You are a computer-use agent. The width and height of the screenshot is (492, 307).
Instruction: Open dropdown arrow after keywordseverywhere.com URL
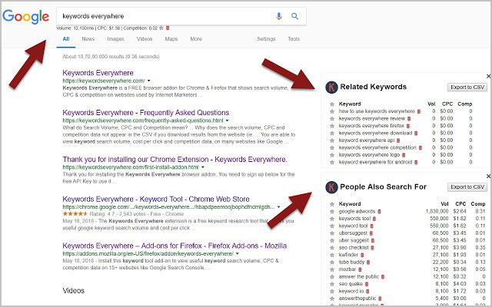[x=148, y=81]
